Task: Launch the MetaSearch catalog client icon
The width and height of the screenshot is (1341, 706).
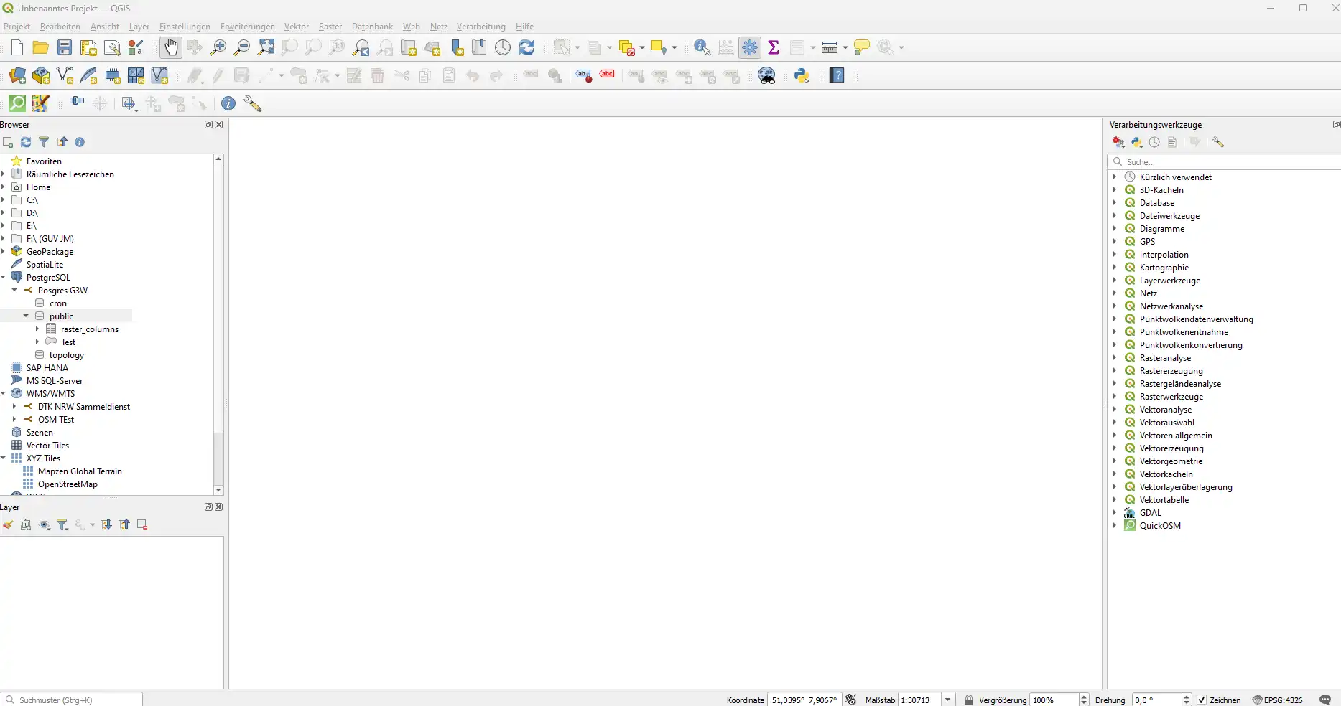Action: coord(767,75)
